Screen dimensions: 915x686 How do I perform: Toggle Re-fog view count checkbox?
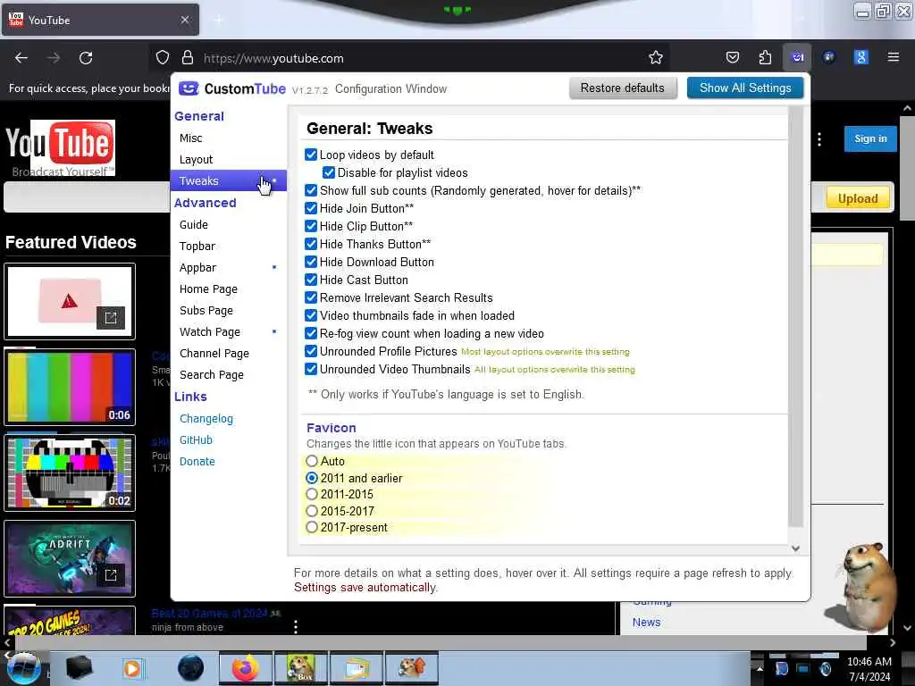click(311, 333)
